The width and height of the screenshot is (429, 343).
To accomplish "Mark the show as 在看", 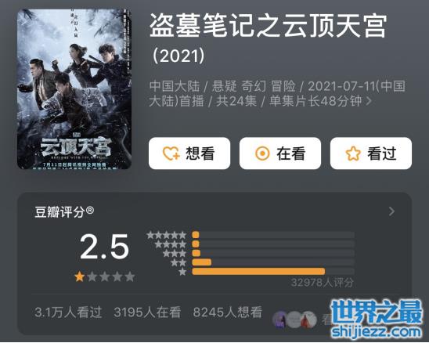I will click(280, 153).
